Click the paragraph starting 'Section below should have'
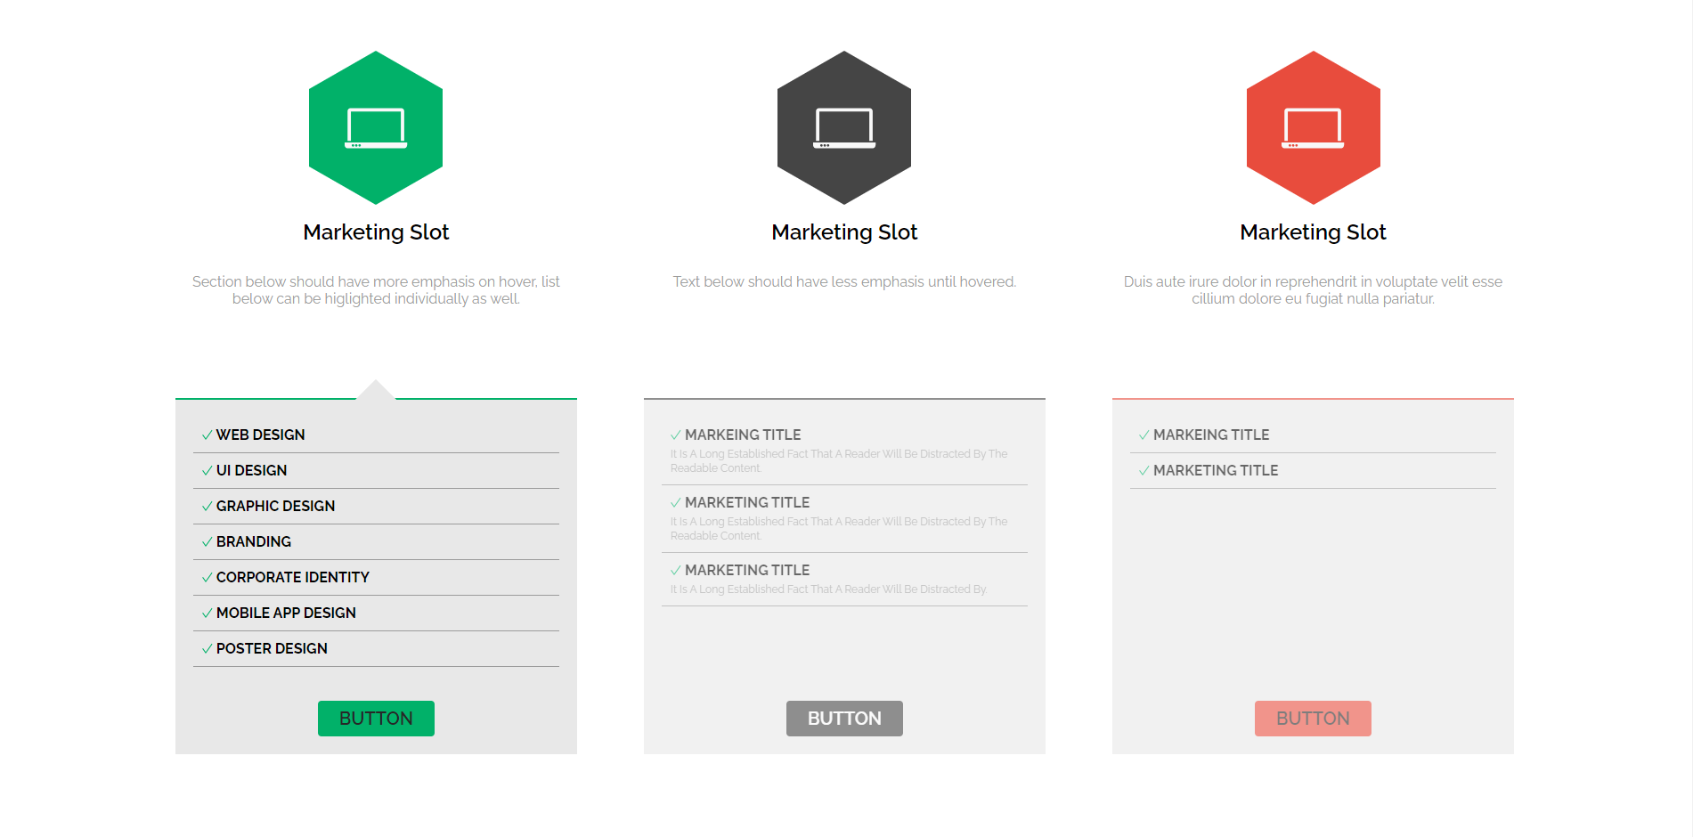The image size is (1693, 837). pyautogui.click(x=376, y=290)
